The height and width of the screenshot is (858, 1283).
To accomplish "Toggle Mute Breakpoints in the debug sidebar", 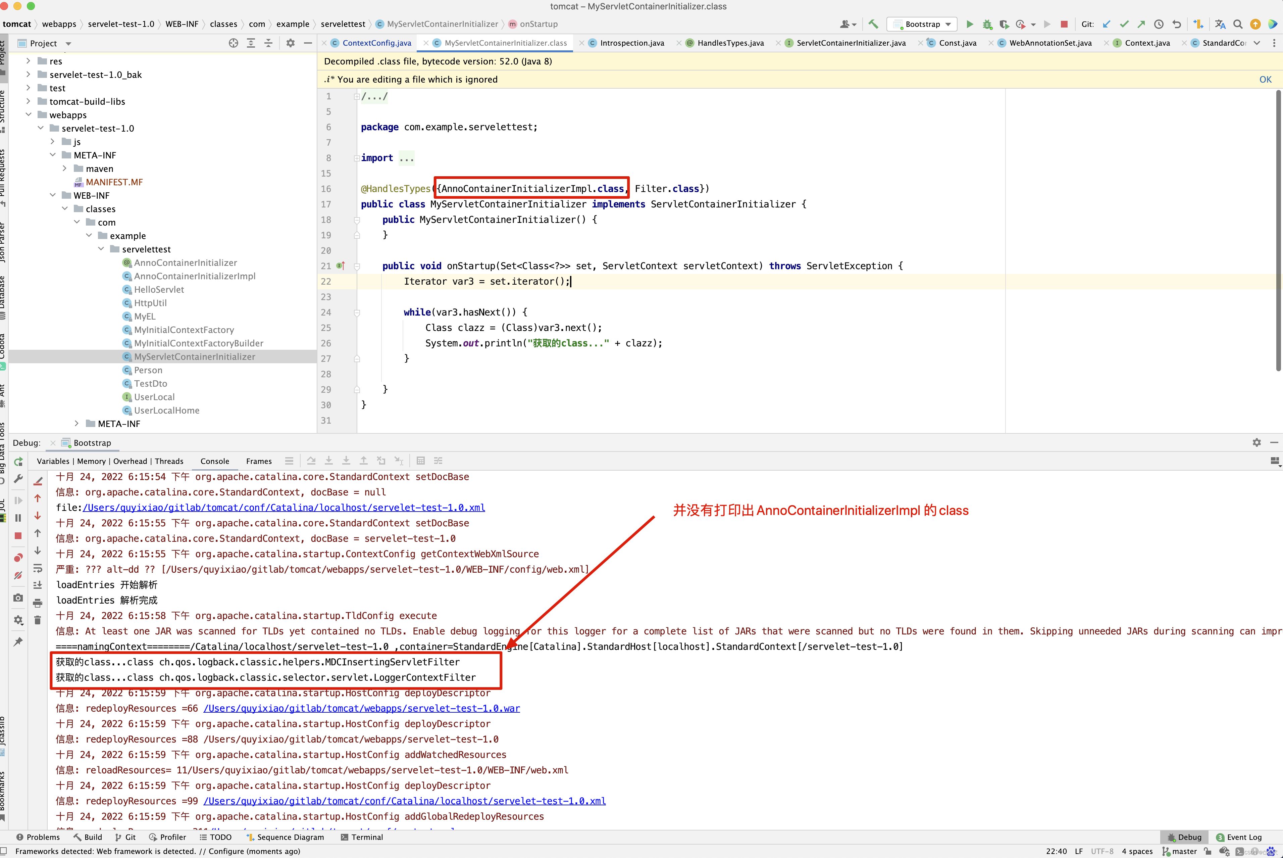I will click(18, 576).
